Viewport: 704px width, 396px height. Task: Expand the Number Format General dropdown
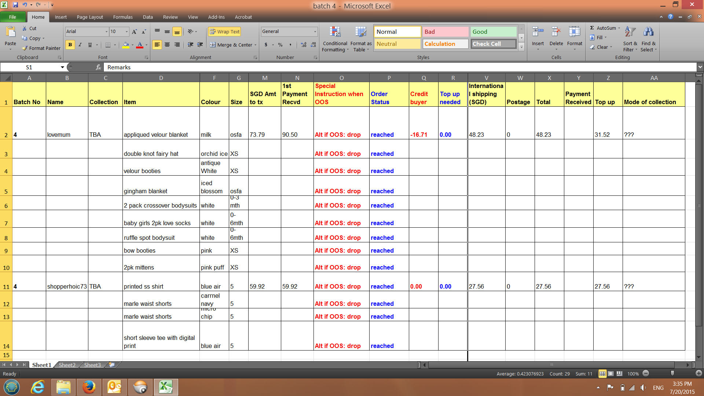[315, 32]
